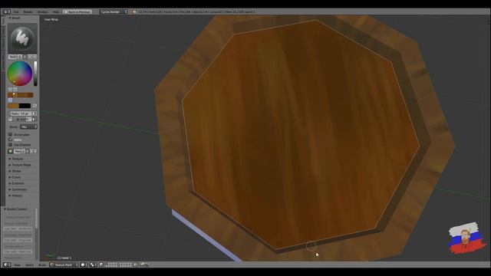The image size is (491, 276).
Task: Open the Texture Paint mode dropdown
Action: [64, 264]
